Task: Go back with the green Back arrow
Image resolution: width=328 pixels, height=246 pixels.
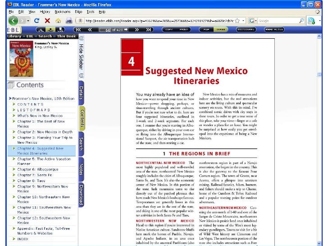Action: pos(13,21)
